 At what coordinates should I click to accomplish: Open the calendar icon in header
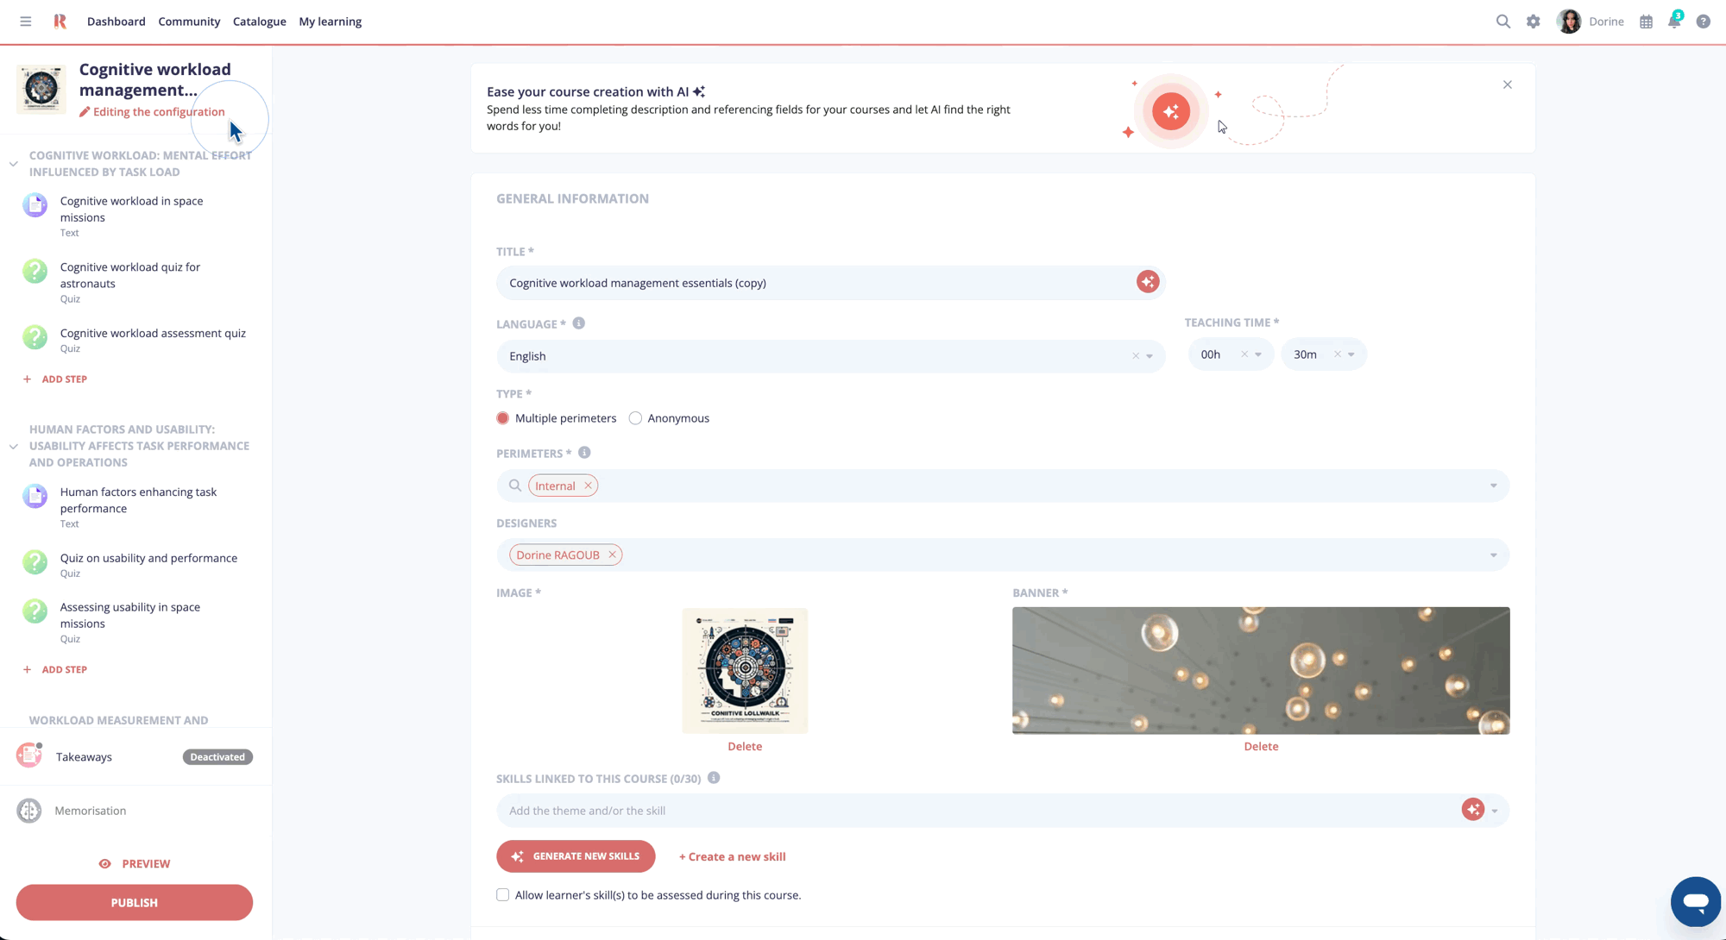1646,22
